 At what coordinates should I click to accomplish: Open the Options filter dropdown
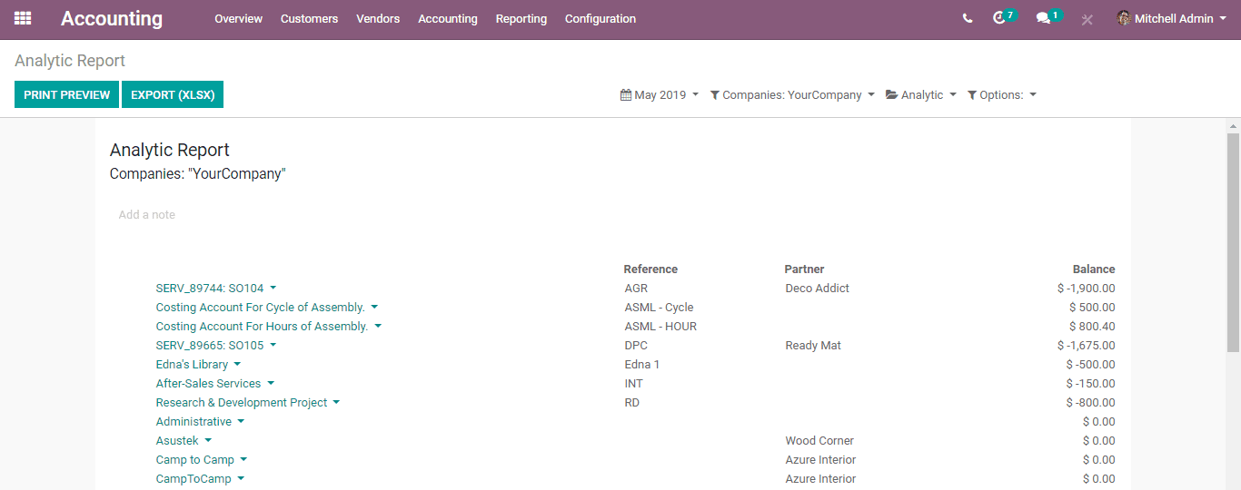point(1002,94)
